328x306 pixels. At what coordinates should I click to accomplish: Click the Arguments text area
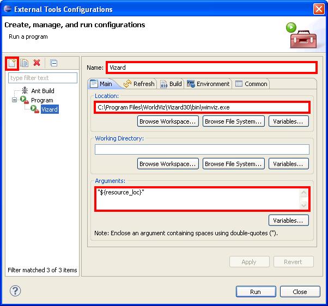pyautogui.click(x=198, y=199)
